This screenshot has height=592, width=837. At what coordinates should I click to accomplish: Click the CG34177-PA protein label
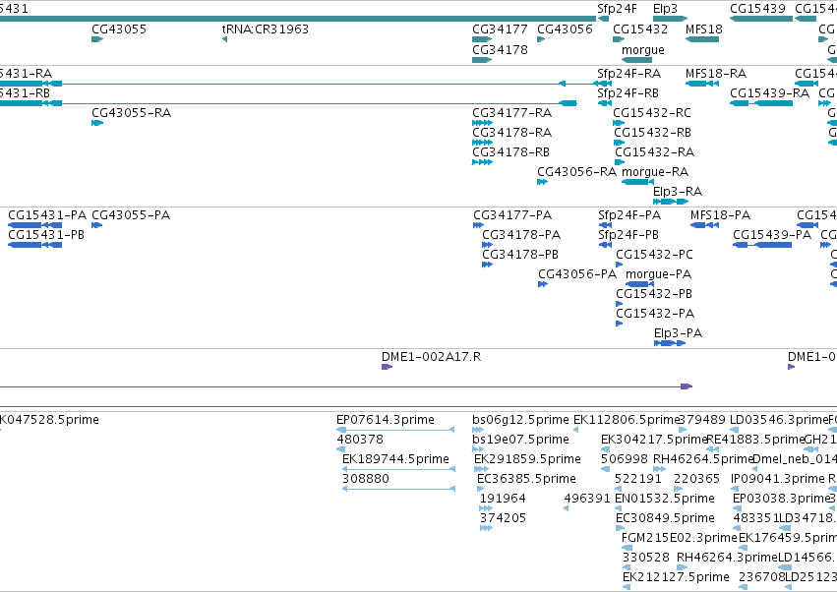512,215
